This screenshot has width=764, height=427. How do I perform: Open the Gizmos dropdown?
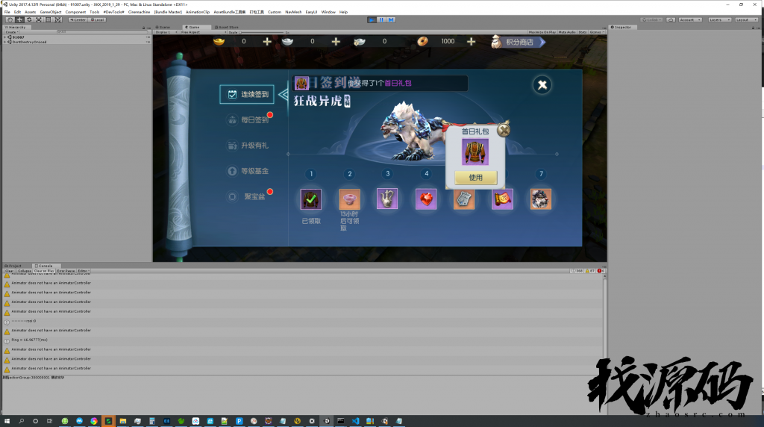[596, 32]
